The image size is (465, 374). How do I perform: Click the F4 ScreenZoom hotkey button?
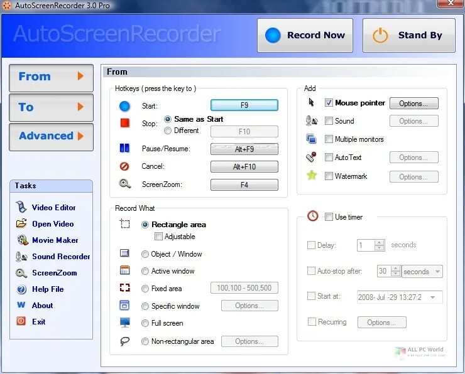coord(244,184)
